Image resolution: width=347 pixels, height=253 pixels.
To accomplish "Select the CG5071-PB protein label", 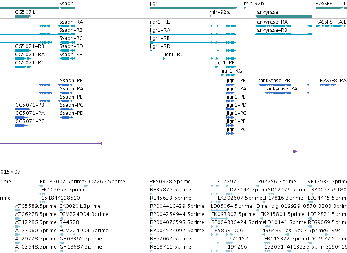I will [30, 105].
